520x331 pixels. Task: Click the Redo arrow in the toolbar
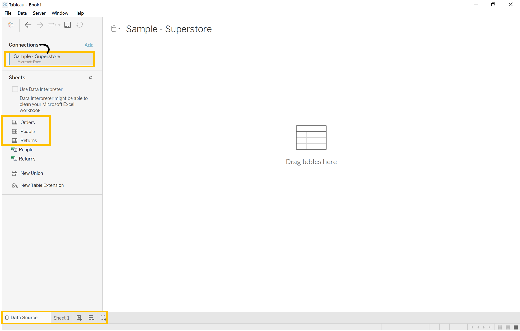[x=40, y=25]
